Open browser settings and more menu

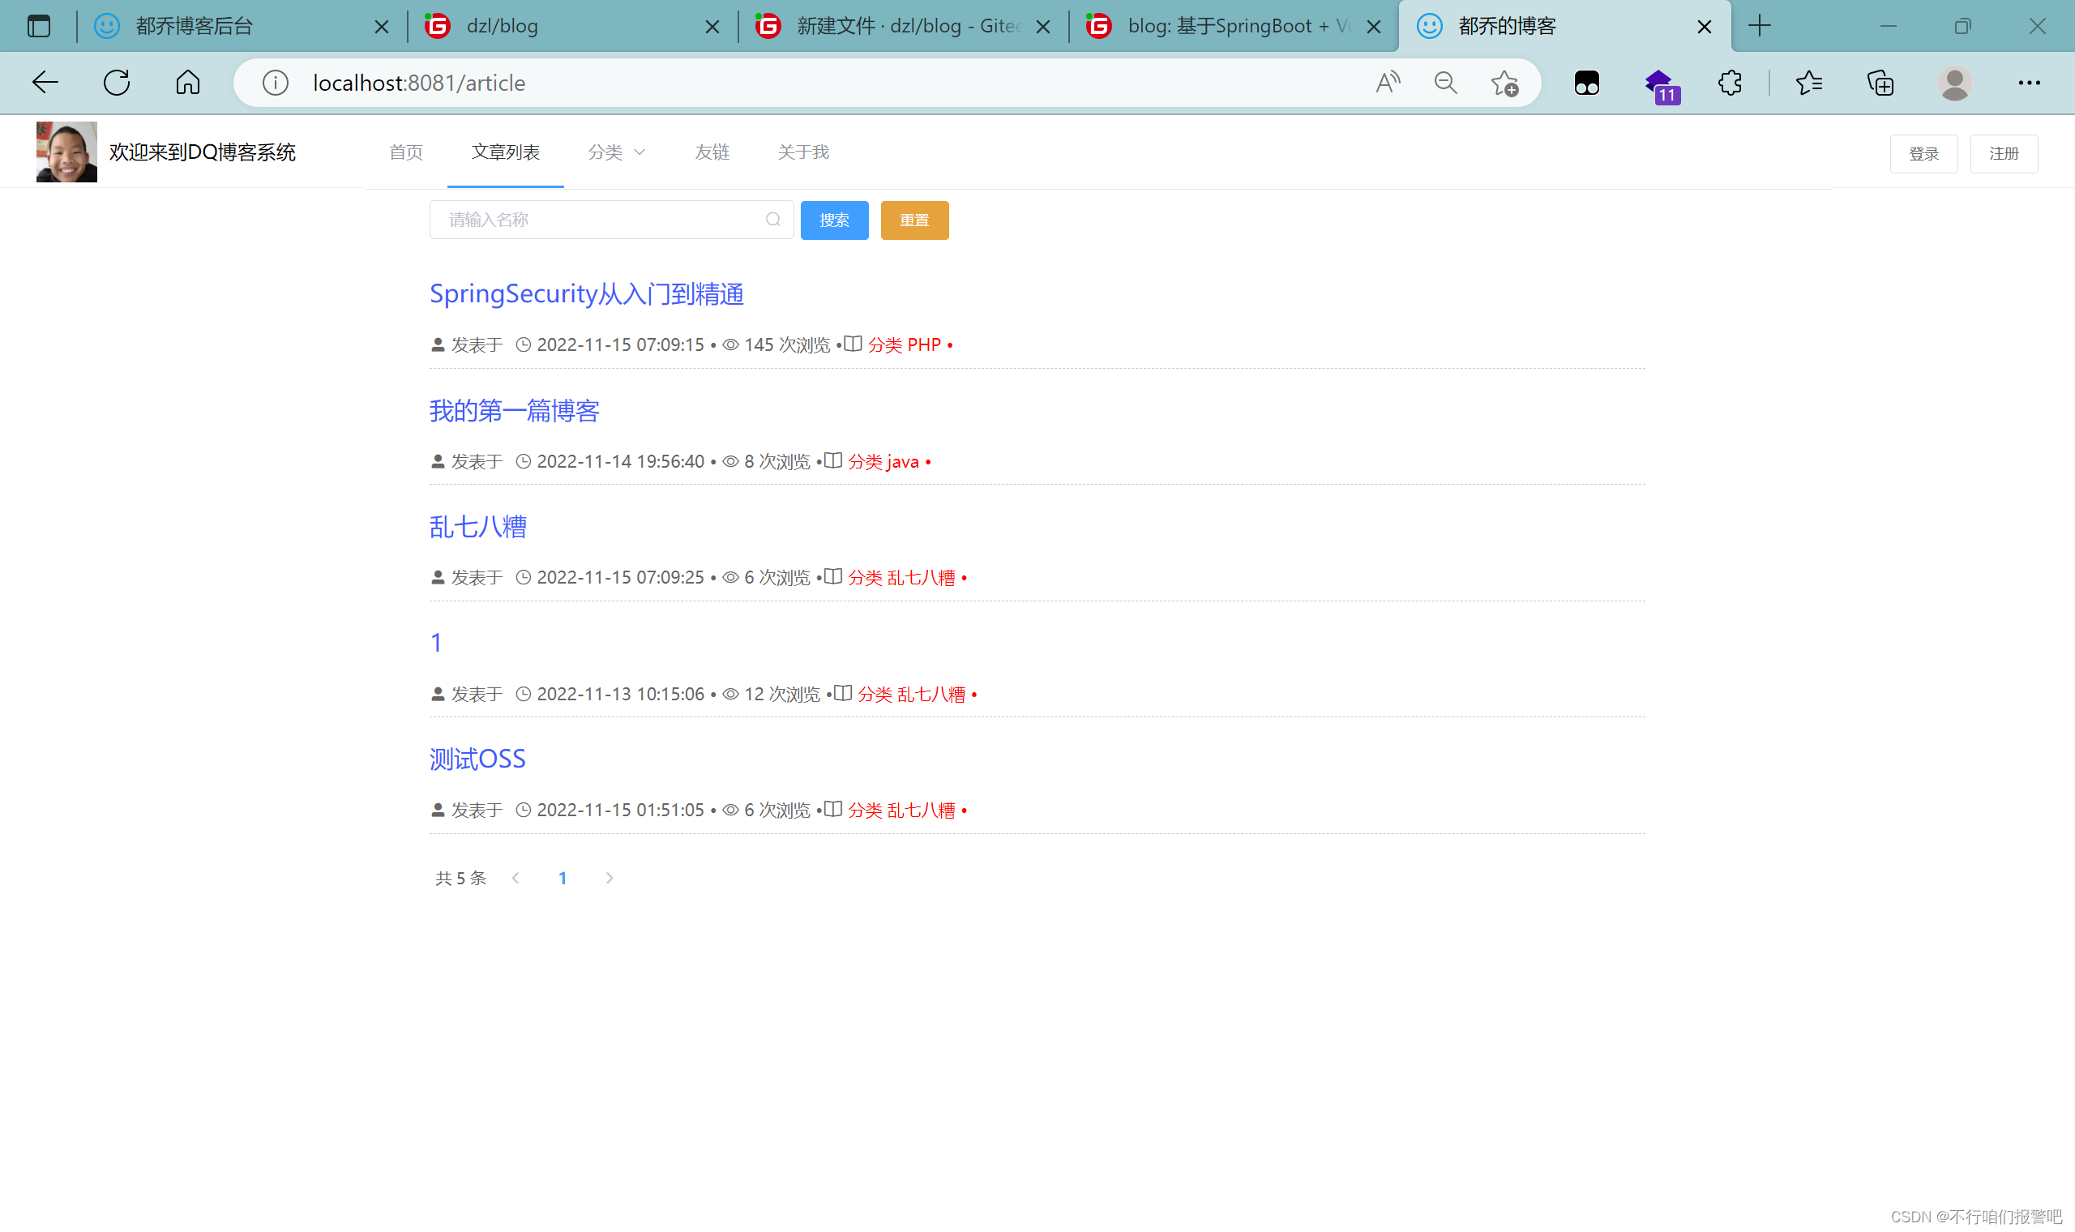[2029, 82]
